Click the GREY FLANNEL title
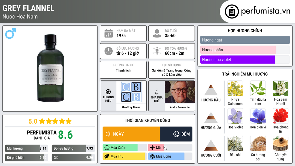The height and width of the screenshot is (166, 295). [x=29, y=8]
